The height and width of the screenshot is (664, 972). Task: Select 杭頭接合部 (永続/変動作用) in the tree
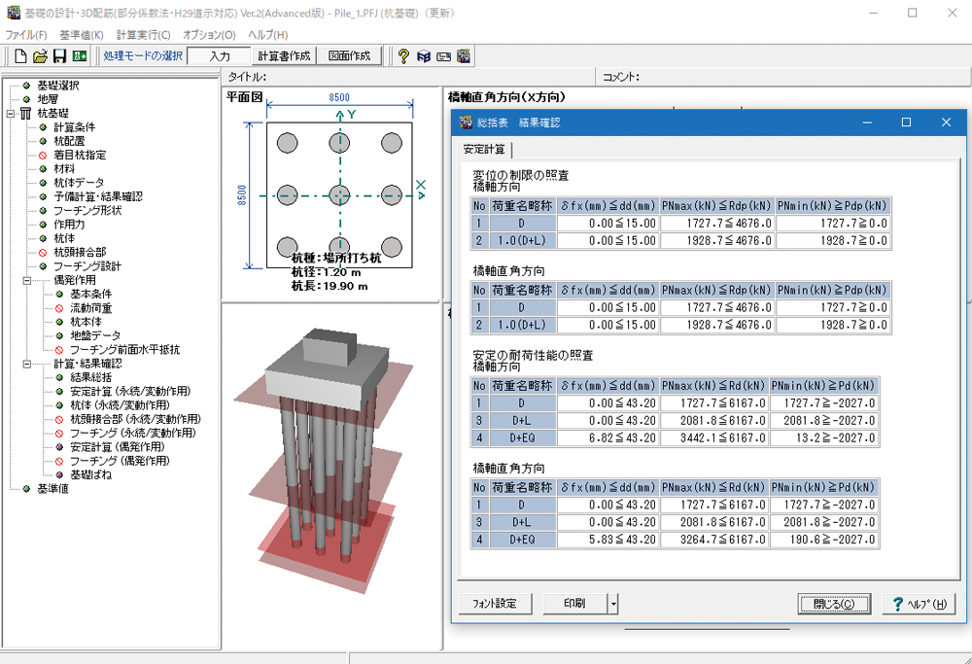(x=136, y=419)
